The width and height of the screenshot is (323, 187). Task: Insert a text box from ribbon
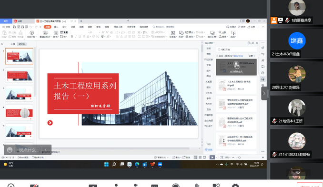[173, 34]
